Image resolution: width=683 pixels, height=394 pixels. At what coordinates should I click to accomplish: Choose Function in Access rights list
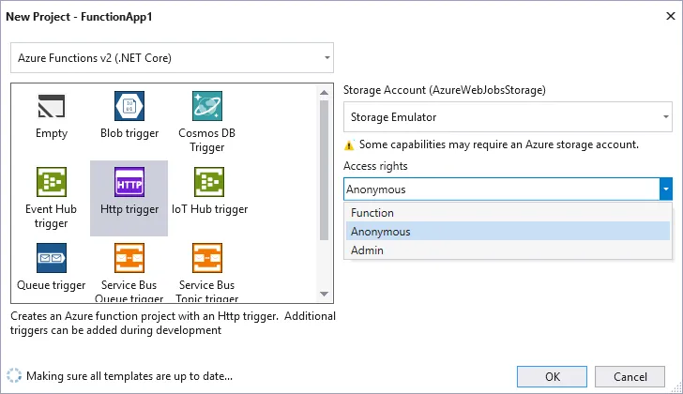click(508, 212)
